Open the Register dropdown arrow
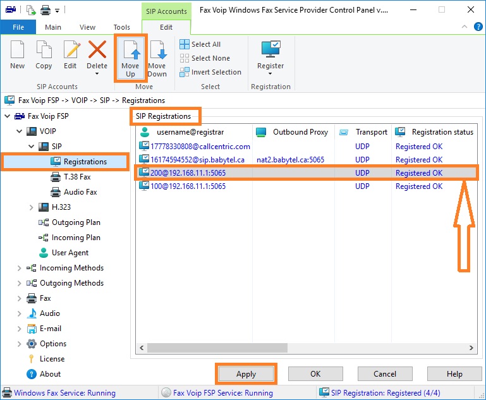 [x=270, y=74]
